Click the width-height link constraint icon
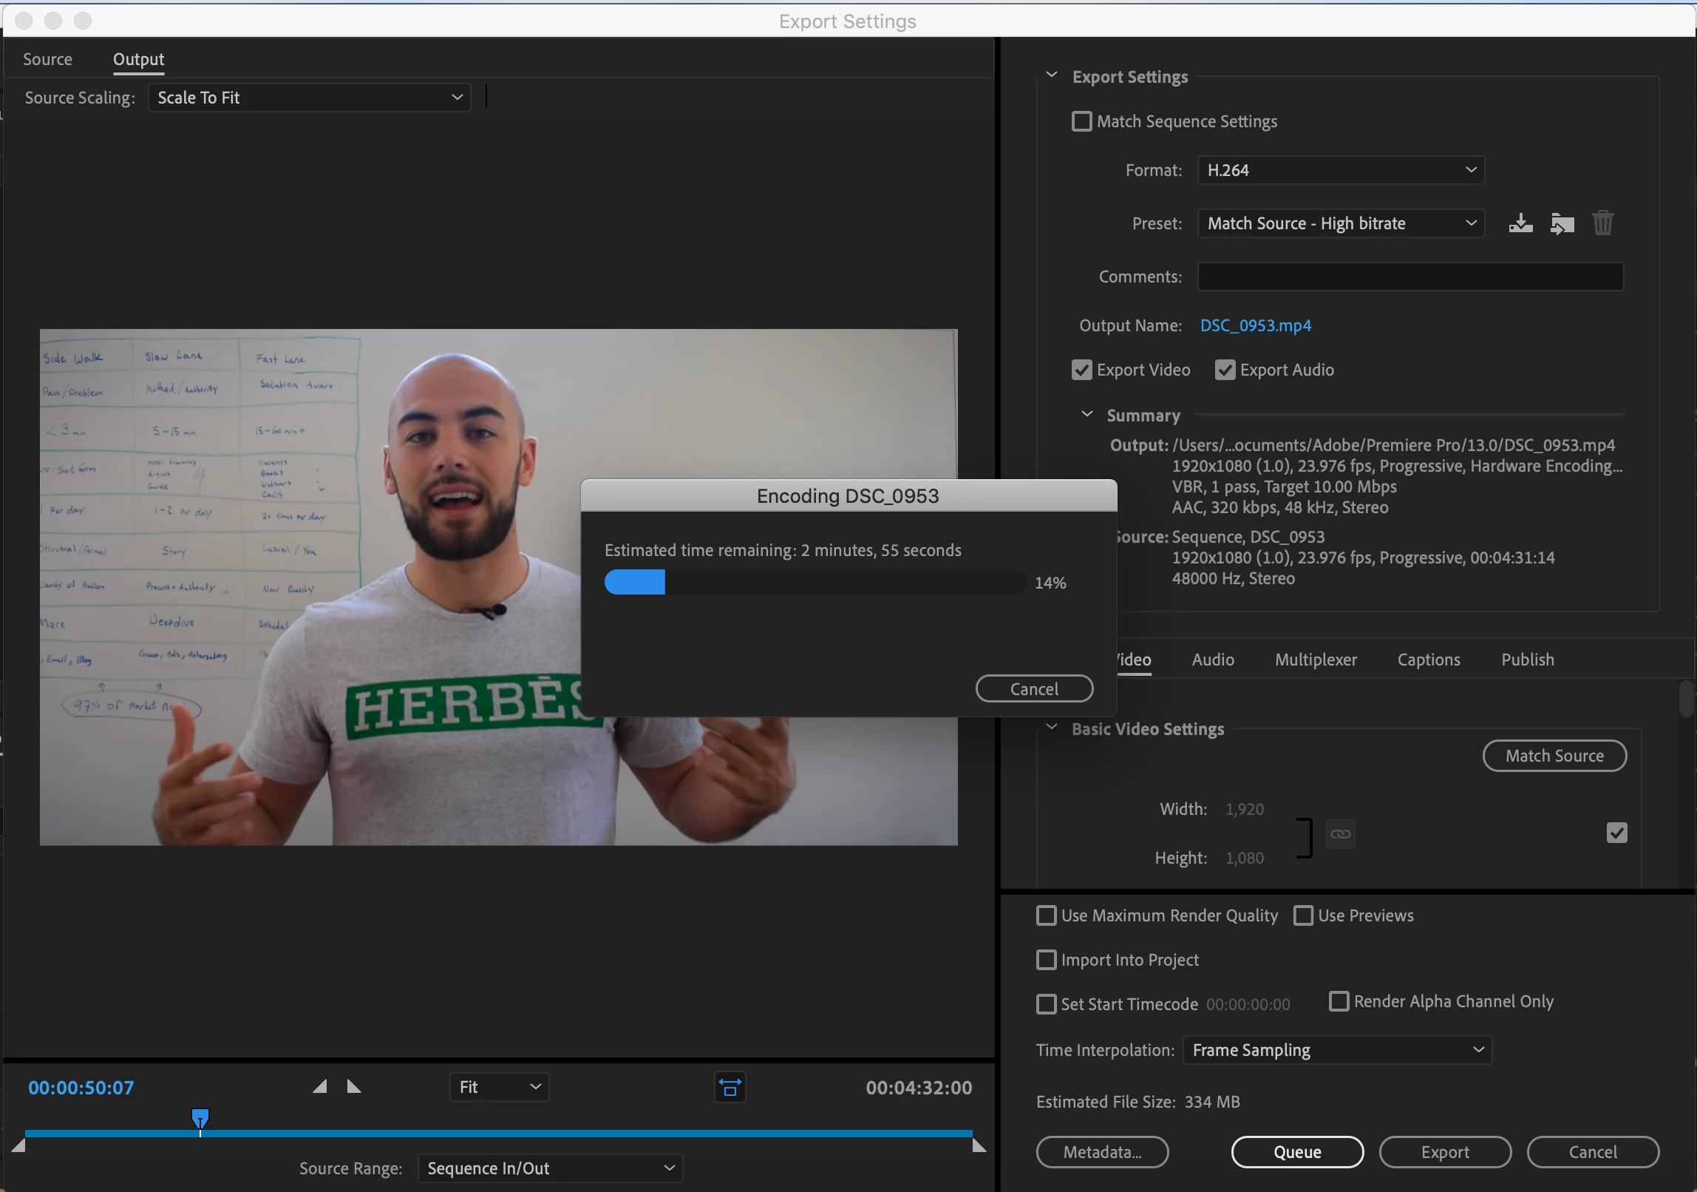The width and height of the screenshot is (1697, 1192). 1340,834
